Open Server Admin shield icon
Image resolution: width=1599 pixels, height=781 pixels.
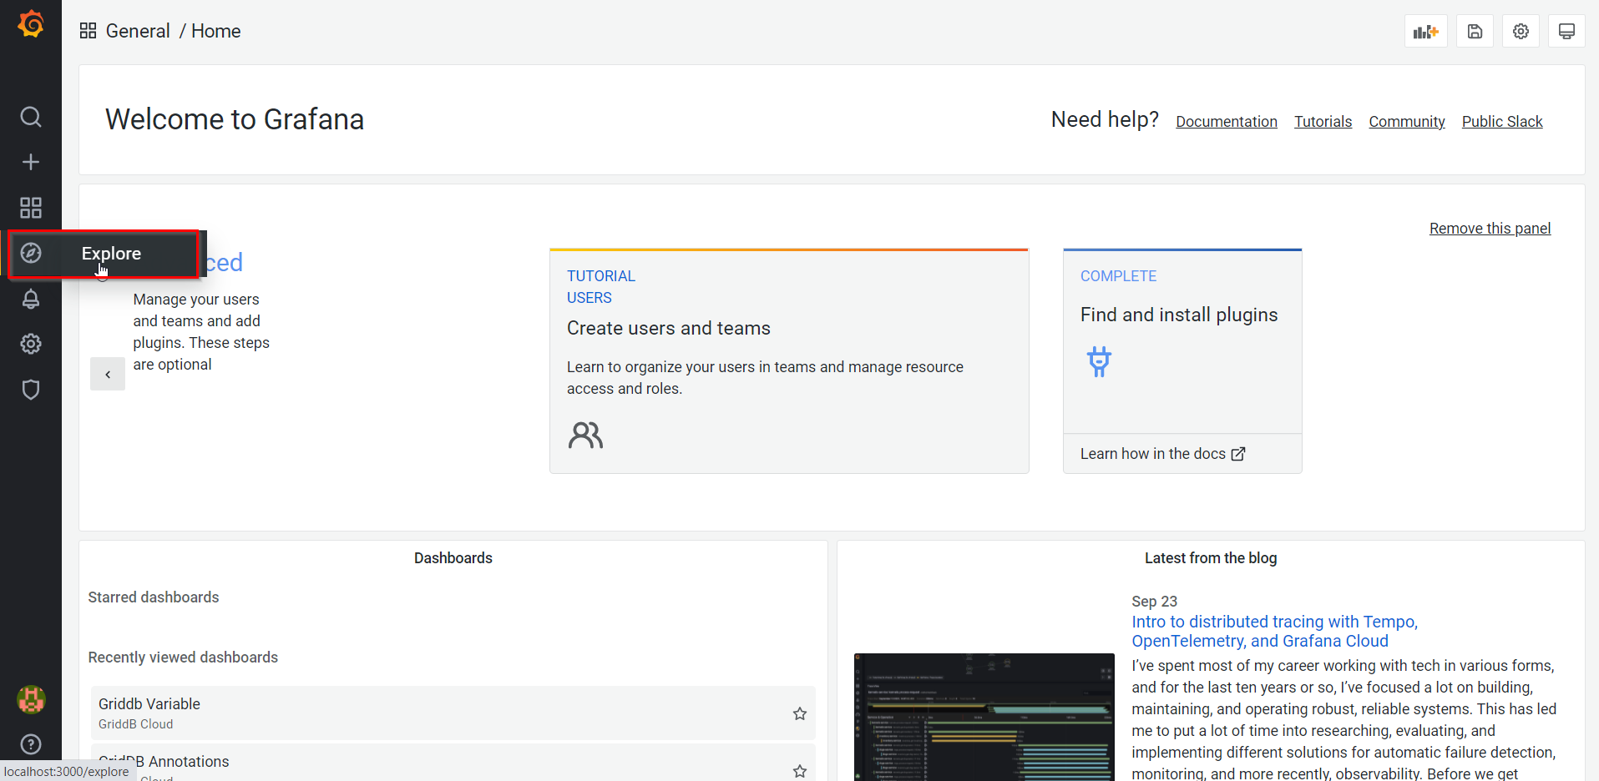[x=31, y=390]
